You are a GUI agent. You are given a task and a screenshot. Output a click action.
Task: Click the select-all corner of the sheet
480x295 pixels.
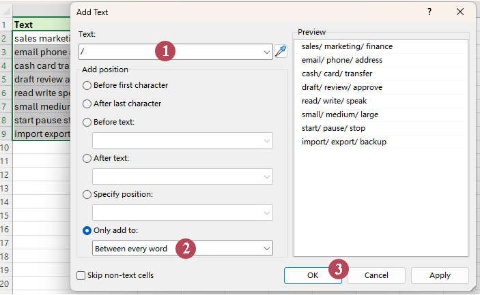(6, 12)
